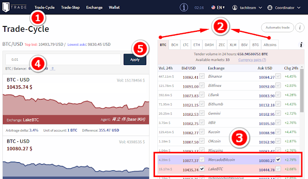Switch to the DASH tab

(x=209, y=45)
